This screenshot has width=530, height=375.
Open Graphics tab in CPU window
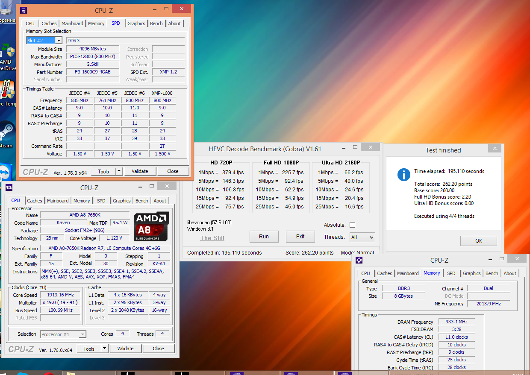coord(122,201)
